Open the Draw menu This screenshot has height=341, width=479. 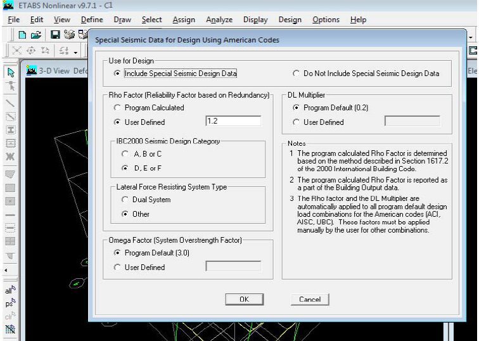[122, 20]
